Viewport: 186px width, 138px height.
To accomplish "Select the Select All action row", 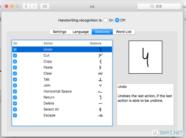I will click(x=62, y=109).
